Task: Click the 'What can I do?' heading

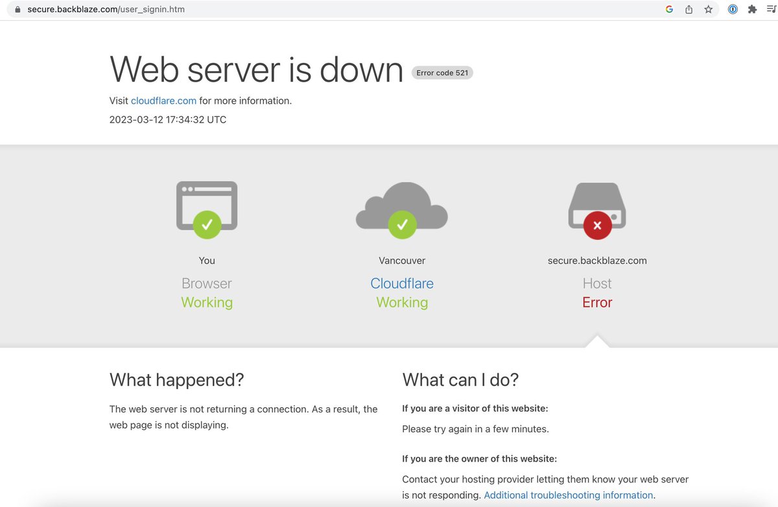Action: coord(460,380)
